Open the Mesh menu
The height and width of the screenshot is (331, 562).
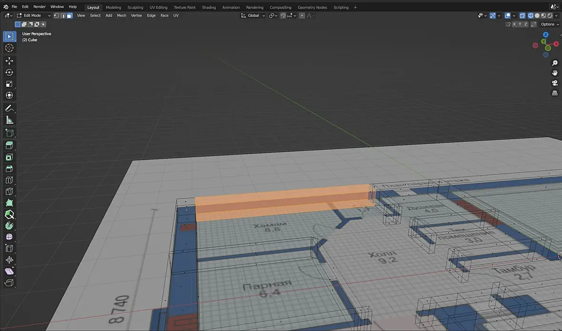(121, 15)
